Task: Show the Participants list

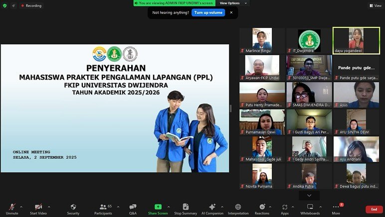Action: pyautogui.click(x=103, y=209)
